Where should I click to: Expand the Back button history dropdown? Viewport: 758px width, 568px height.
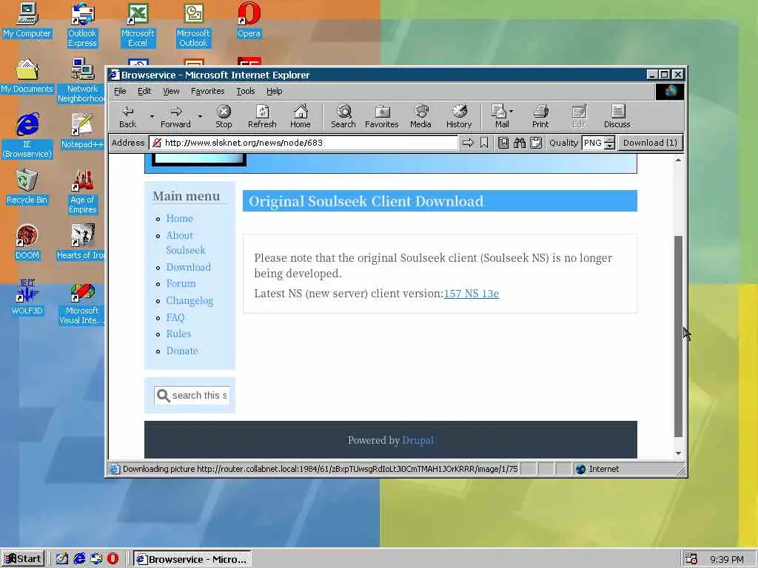(152, 116)
